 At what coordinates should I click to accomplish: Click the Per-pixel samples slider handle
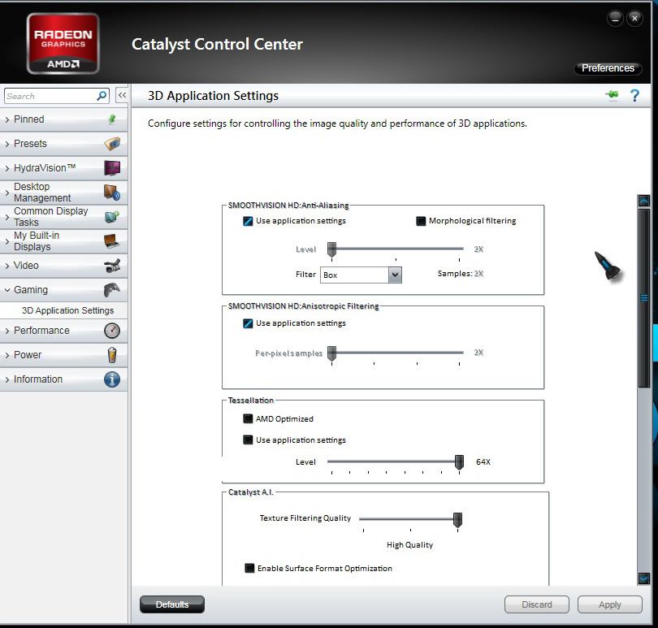(332, 353)
